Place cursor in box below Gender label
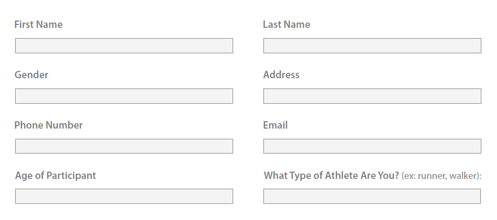 pyautogui.click(x=124, y=96)
